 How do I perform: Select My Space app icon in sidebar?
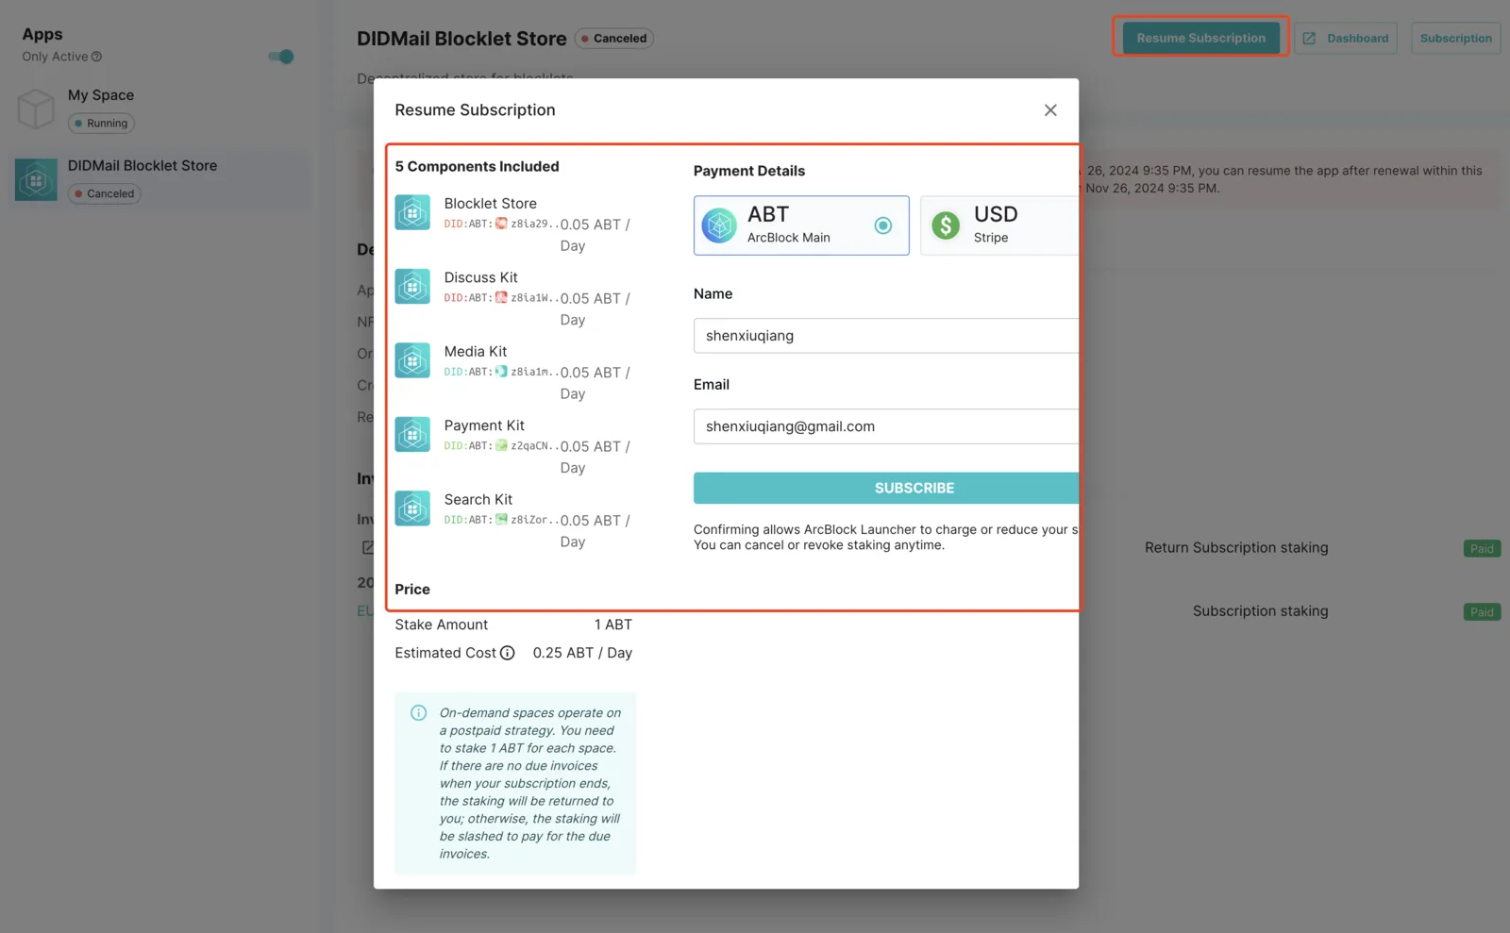point(37,108)
